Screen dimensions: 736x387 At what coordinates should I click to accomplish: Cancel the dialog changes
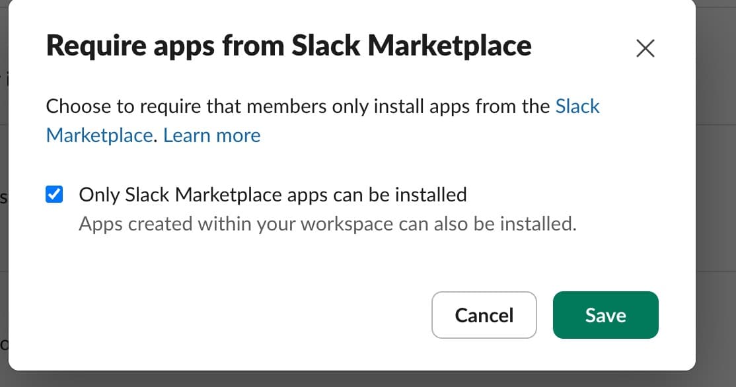click(484, 315)
